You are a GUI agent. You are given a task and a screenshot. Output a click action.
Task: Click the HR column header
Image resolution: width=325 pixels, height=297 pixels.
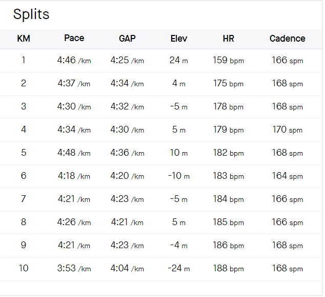[x=229, y=39]
